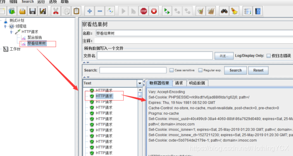The image size is (293, 156).
Task: Open the 编辑 menu
Action: pos(13,2)
